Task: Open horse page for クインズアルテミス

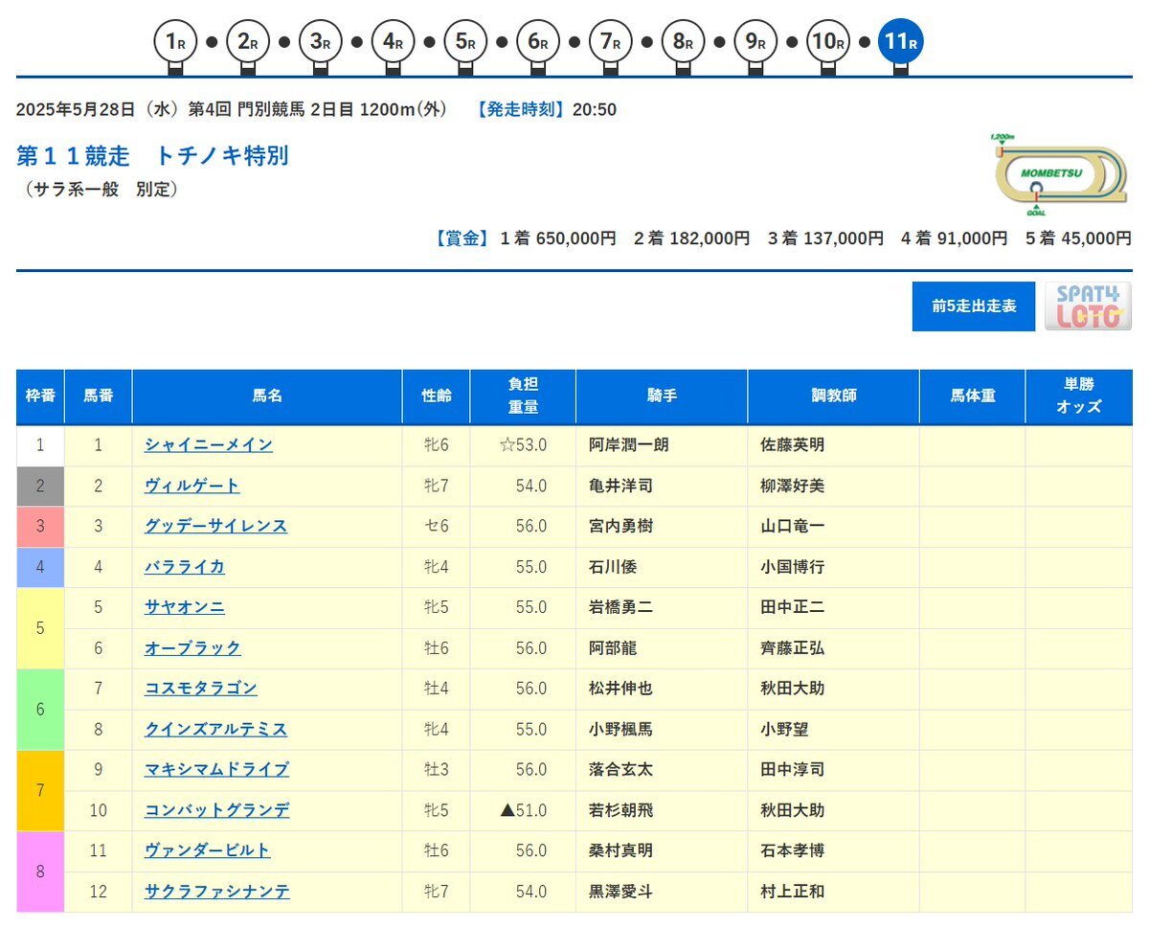Action: coord(216,729)
